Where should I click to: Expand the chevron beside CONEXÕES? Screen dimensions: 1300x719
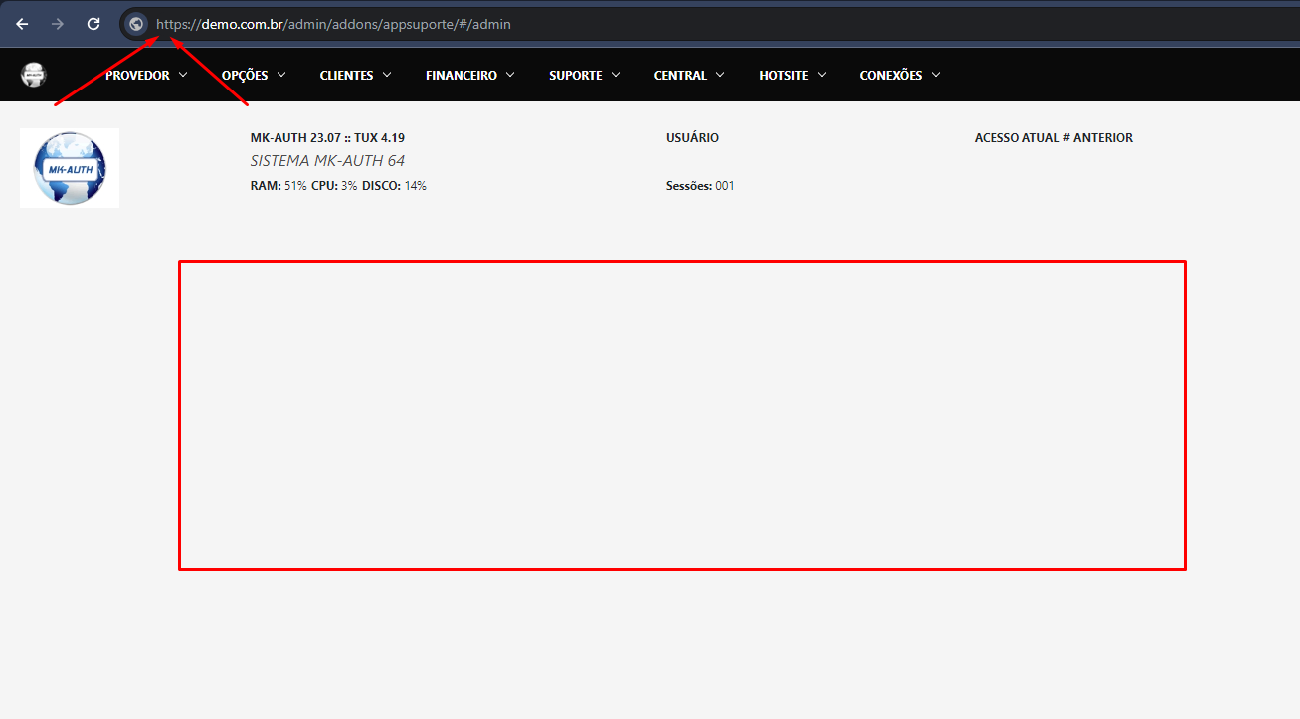[936, 75]
